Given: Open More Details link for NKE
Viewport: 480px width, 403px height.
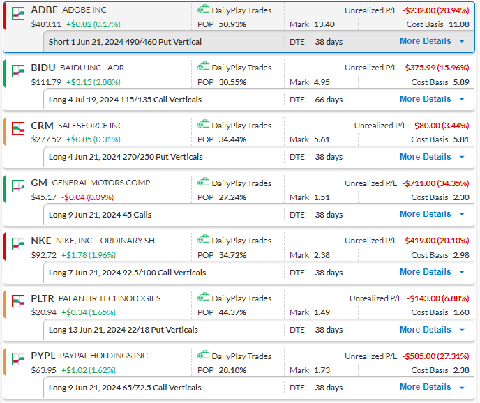Looking at the screenshot, I should (425, 272).
